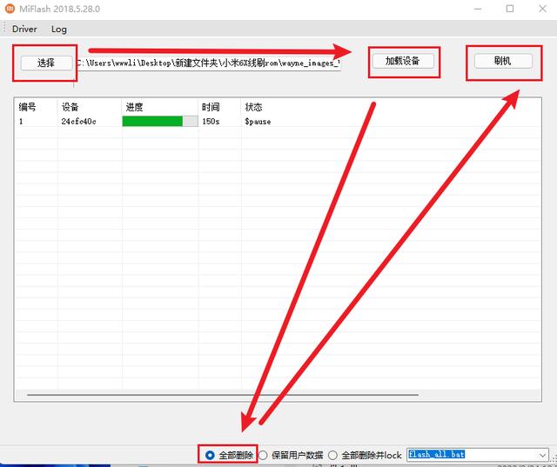
Task: Click the MiFlash app logo icon
Action: tap(10, 9)
